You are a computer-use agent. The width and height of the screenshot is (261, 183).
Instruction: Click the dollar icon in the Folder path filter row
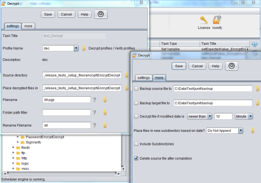[105, 113]
